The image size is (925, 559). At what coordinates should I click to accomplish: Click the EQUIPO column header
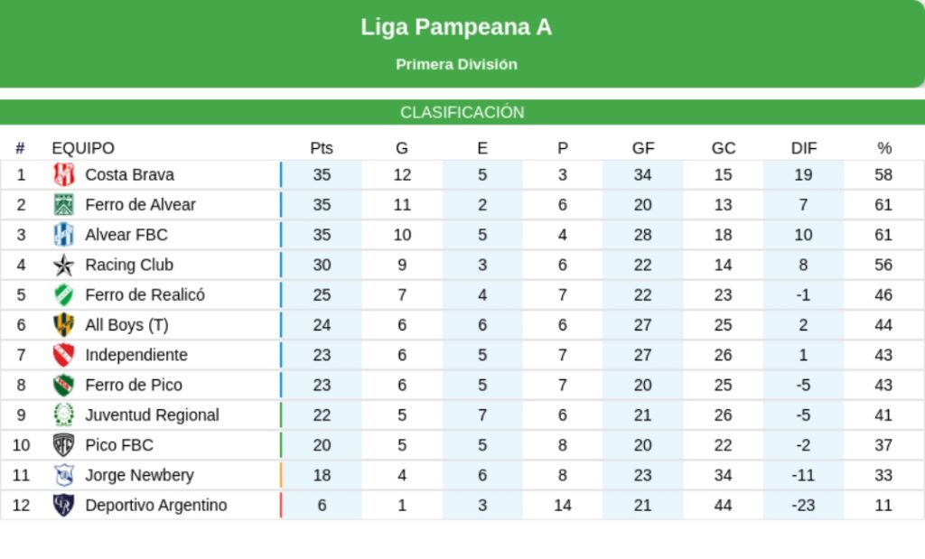click(x=83, y=148)
